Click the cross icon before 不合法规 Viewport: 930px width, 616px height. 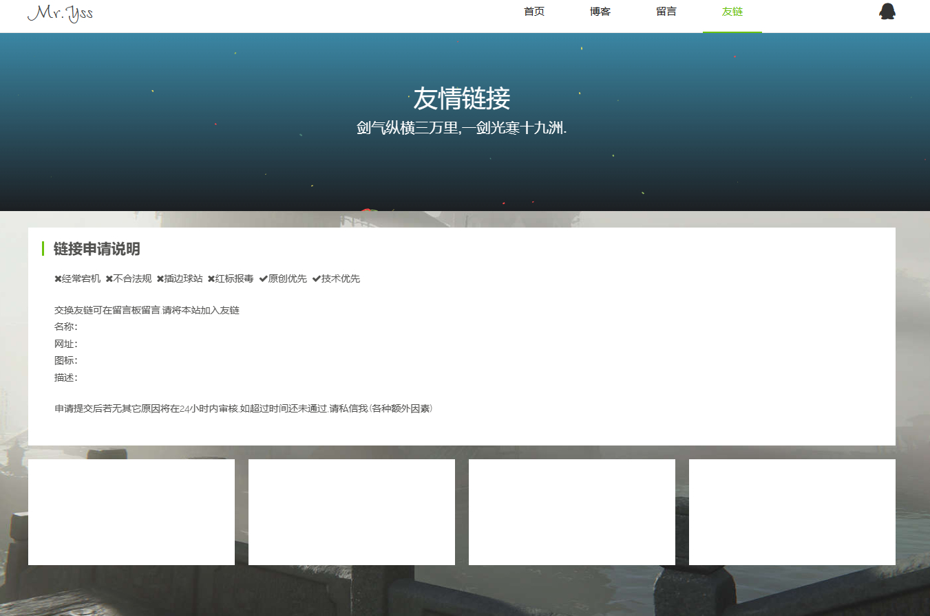(109, 279)
